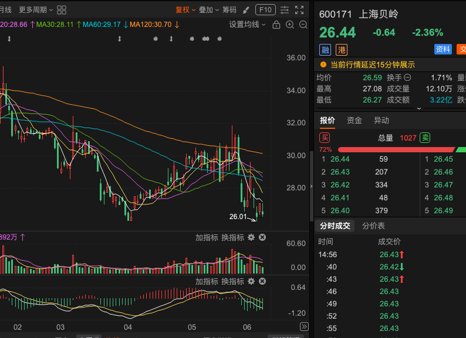Viewport: 466px width, 338px height.
Task: Select bid level 5 price 26.40
Action: (340, 211)
